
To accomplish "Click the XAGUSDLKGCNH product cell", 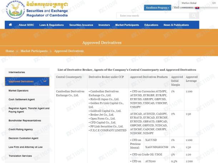I will (157, 147).
